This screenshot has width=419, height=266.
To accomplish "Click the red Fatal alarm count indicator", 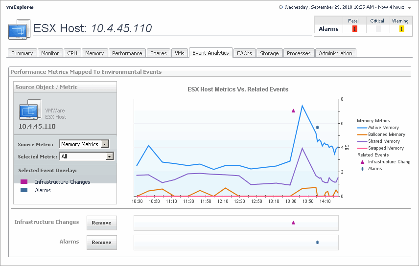I will (354, 29).
